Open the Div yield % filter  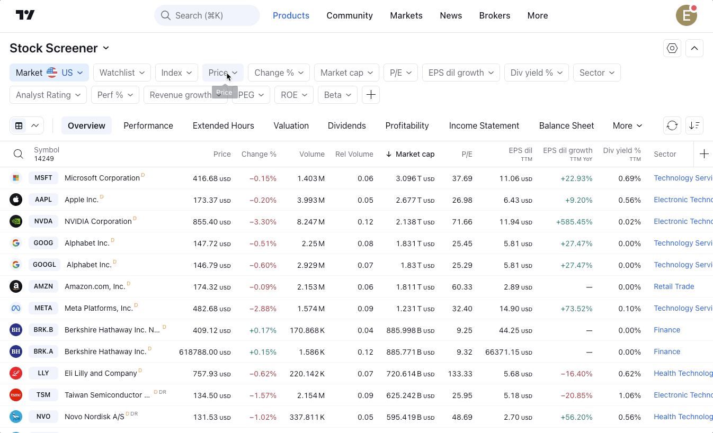point(537,73)
